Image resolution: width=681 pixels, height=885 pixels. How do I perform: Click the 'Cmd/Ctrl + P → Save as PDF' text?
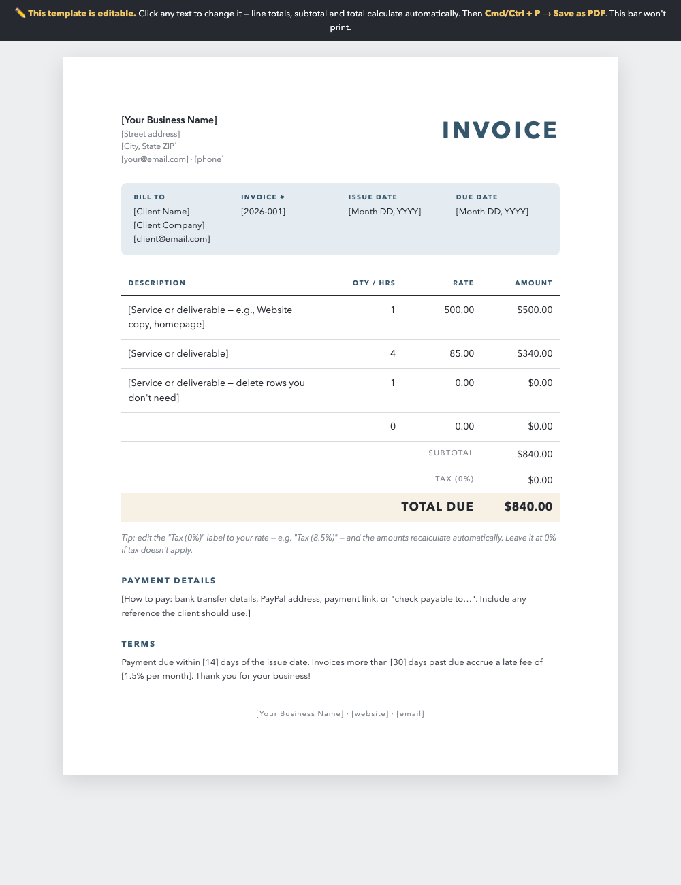point(545,14)
